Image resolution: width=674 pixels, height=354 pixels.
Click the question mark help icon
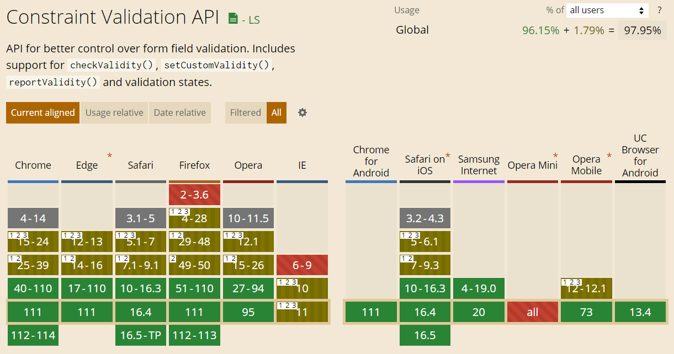point(659,10)
